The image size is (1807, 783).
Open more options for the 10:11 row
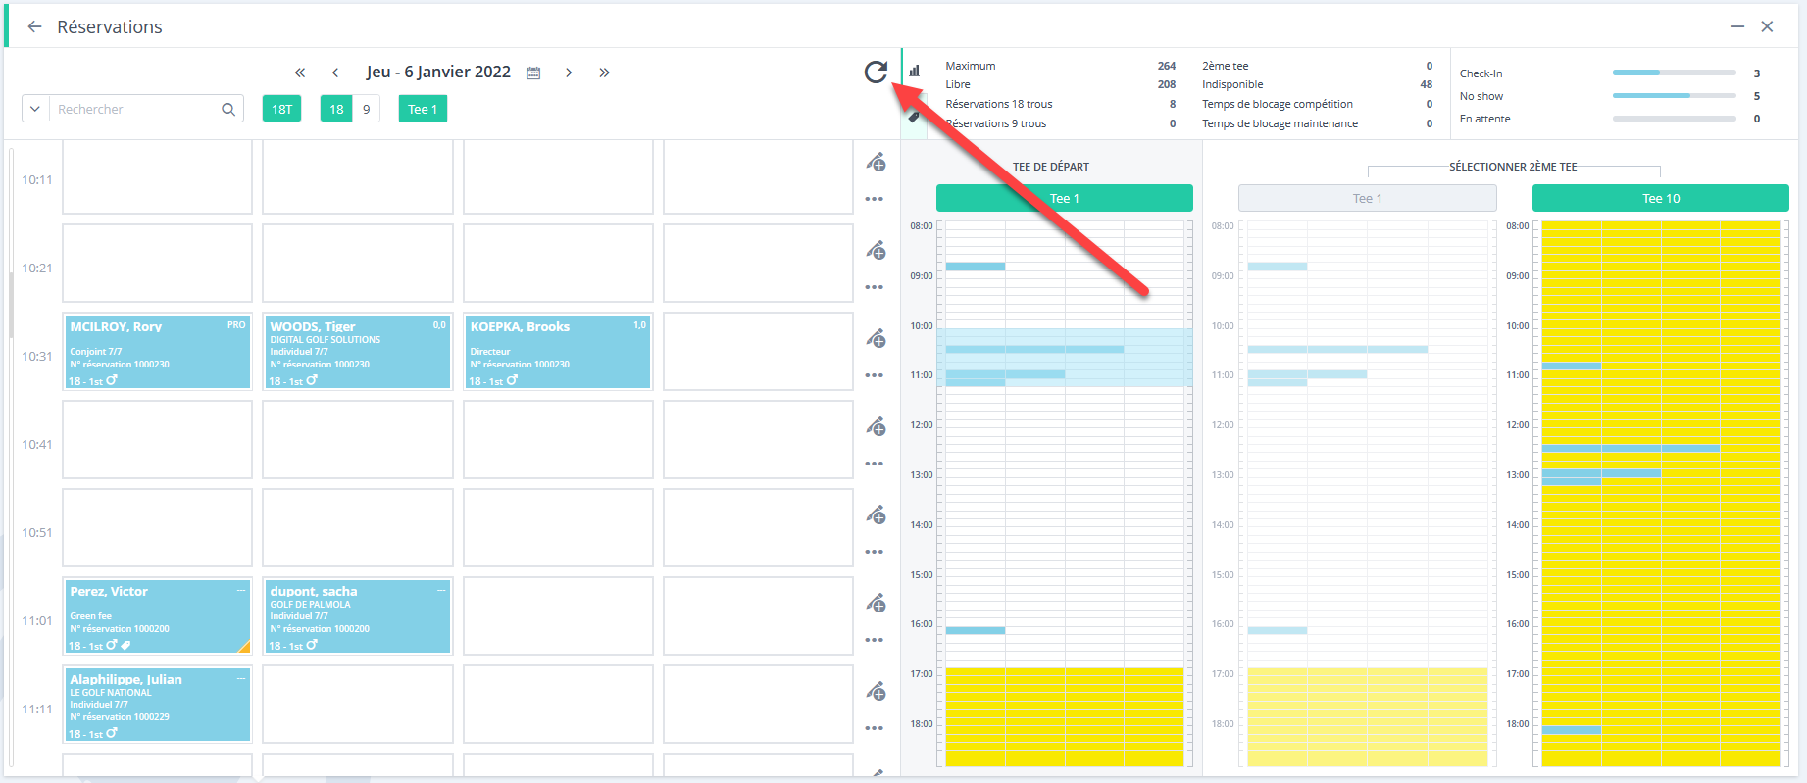(875, 199)
